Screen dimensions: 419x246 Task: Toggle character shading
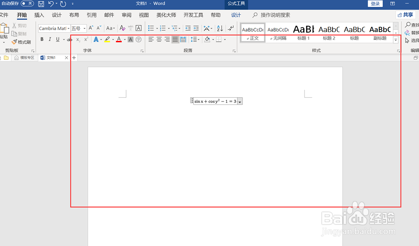click(130, 40)
